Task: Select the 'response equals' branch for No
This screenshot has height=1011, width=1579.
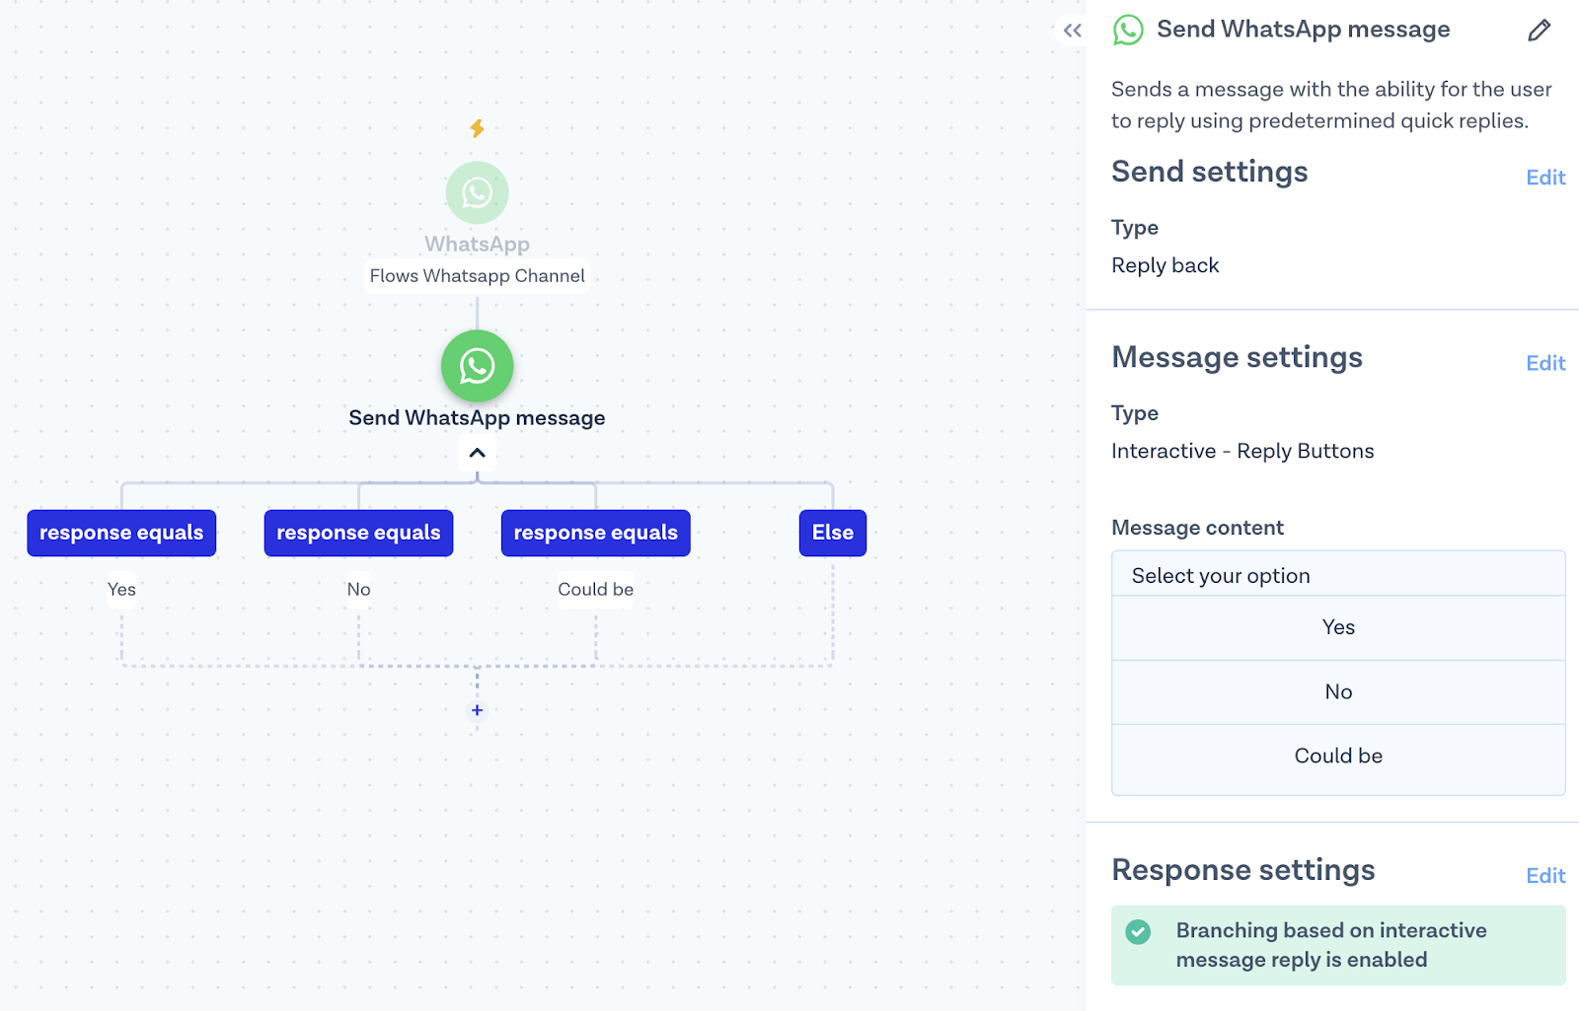Action: point(358,533)
